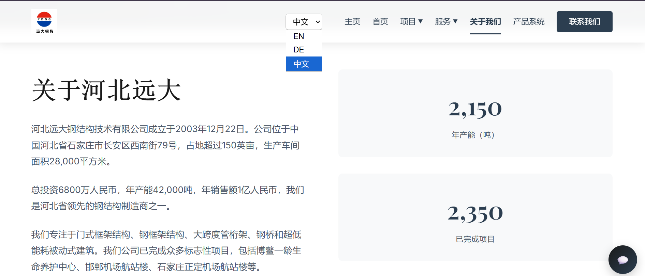645x276 pixels.
Task: Click the paragraph starting 总投资6800万人民币
Action: pyautogui.click(x=168, y=198)
